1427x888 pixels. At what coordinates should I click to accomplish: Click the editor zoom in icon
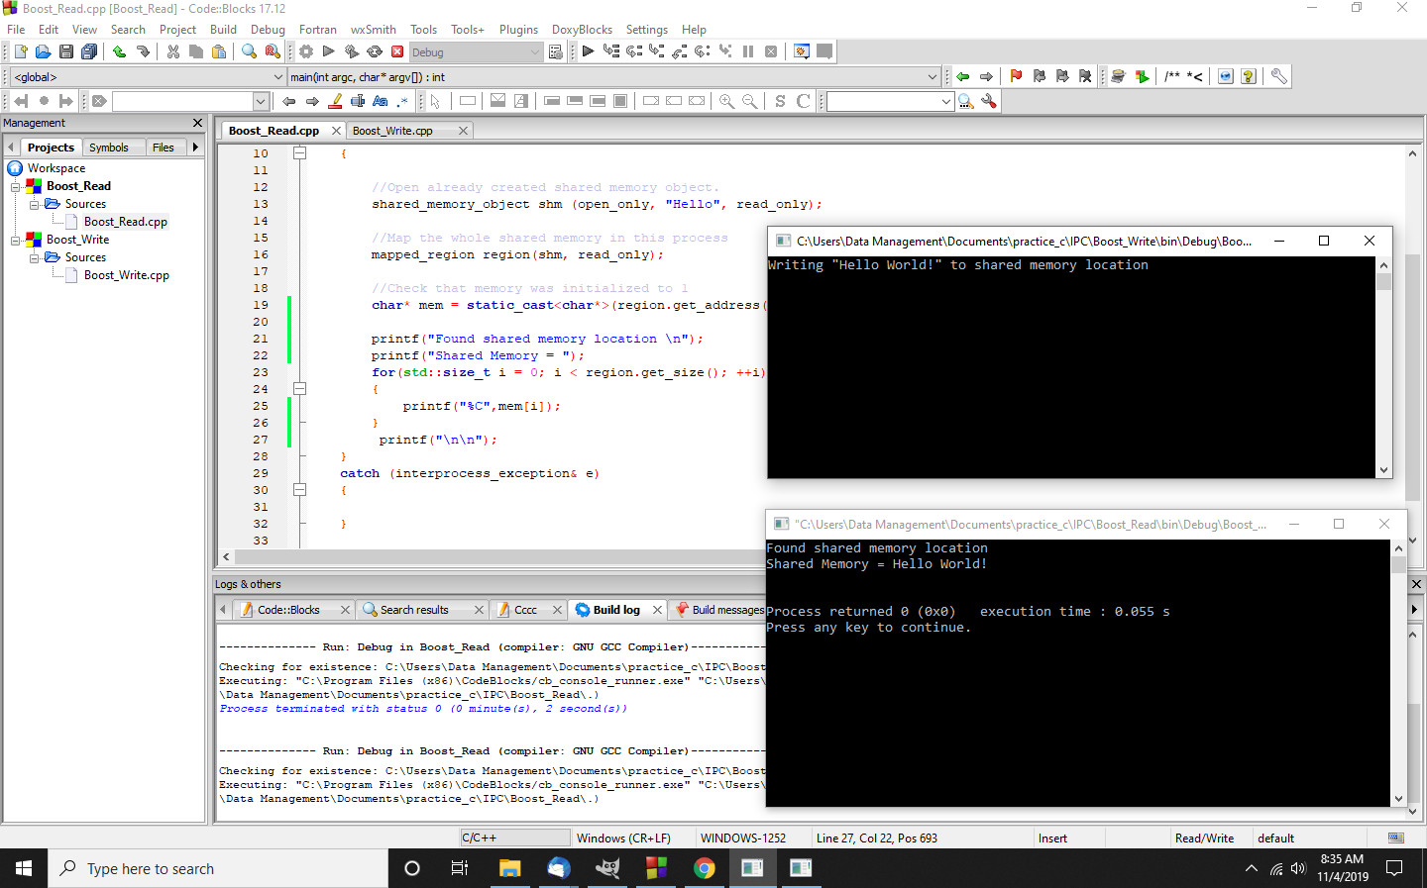(726, 101)
